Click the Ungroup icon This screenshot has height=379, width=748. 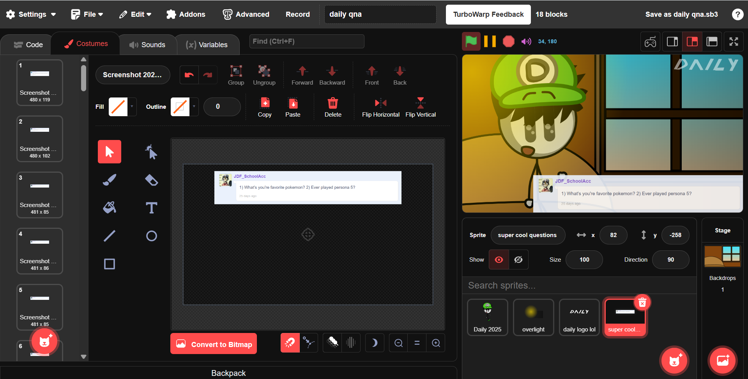click(x=264, y=75)
